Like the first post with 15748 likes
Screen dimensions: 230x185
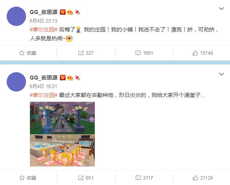pyautogui.click(x=202, y=53)
